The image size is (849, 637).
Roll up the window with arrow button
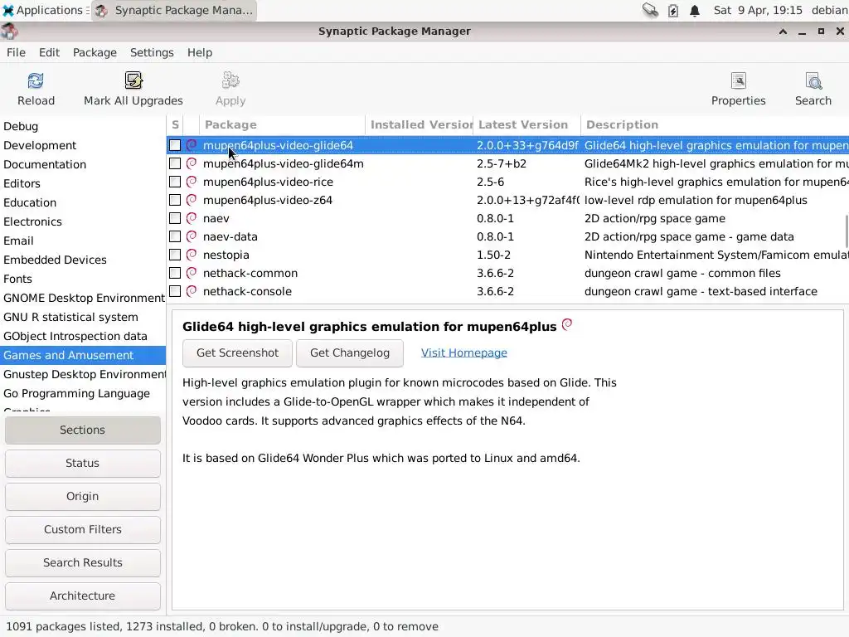[x=783, y=32]
